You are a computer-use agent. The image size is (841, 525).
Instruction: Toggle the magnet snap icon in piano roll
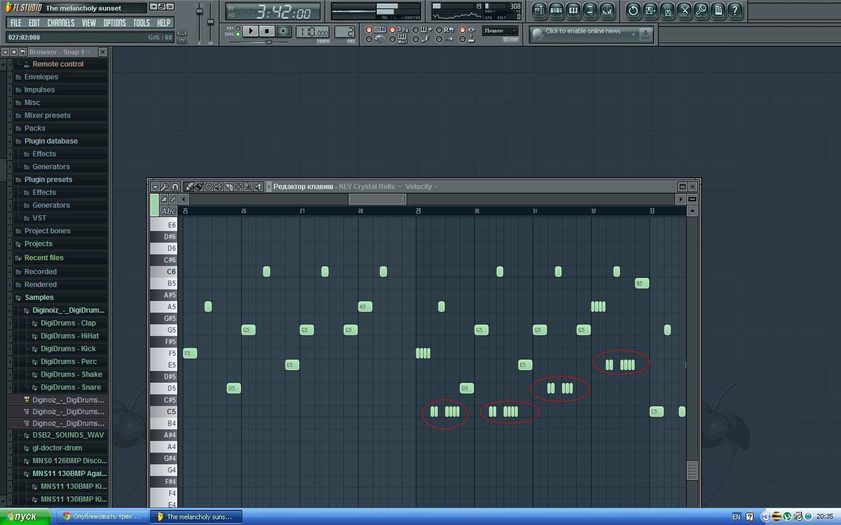point(175,187)
